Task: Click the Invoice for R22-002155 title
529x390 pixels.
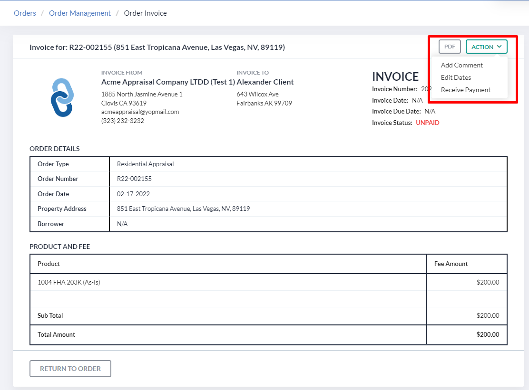Action: pos(157,47)
